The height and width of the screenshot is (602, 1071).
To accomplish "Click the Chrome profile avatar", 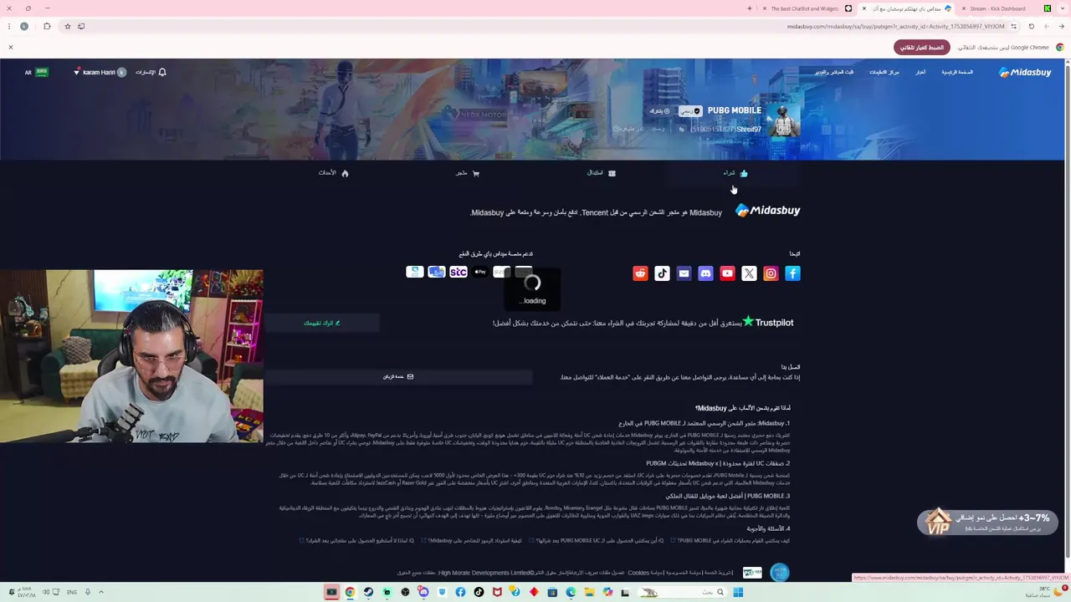I will pyautogui.click(x=23, y=26).
